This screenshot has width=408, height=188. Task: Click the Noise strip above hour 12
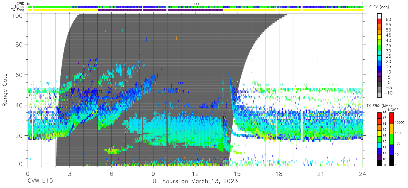(195, 7)
